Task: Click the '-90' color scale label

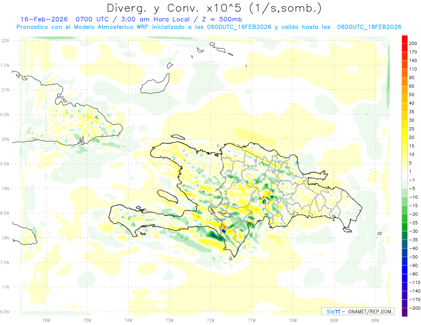Action: click(414, 274)
